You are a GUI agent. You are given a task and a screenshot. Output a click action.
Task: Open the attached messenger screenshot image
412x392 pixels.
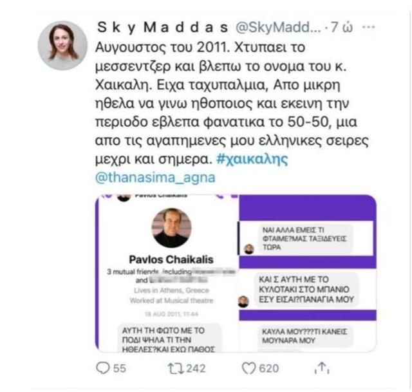[236, 274]
